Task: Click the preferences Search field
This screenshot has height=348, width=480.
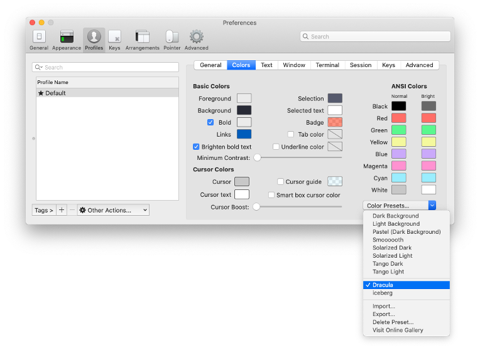Action: coord(375,36)
